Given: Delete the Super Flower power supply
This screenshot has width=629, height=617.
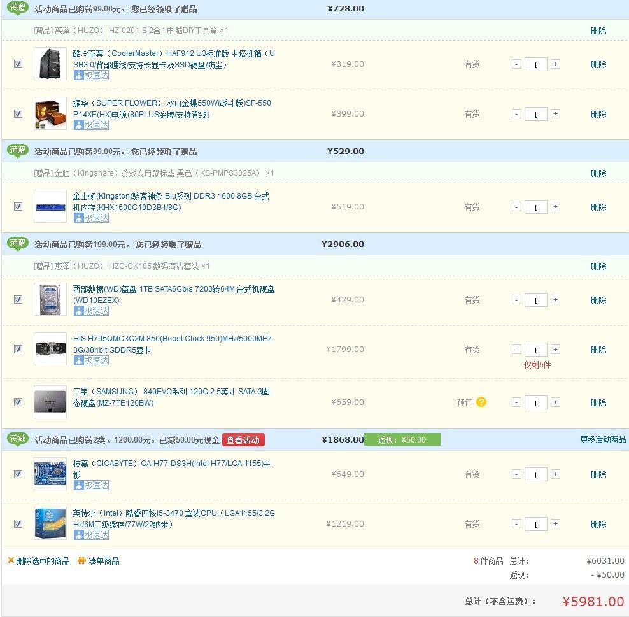Looking at the screenshot, I should (x=598, y=115).
